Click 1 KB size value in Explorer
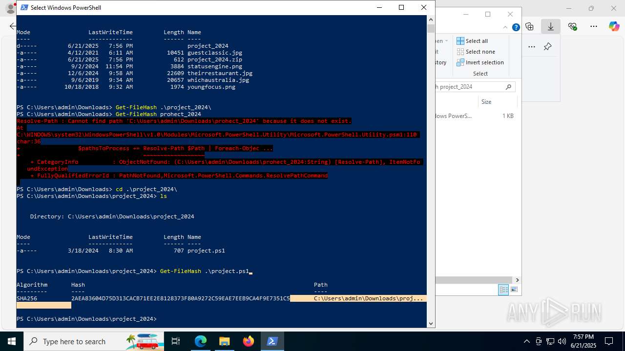Screen dimensions: 625x351 click(508, 116)
